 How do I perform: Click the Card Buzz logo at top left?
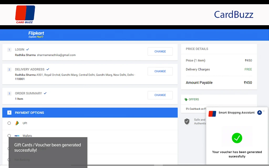point(25,14)
